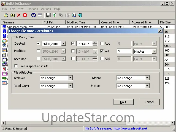Sort by File Size column header

click(x=167, y=22)
